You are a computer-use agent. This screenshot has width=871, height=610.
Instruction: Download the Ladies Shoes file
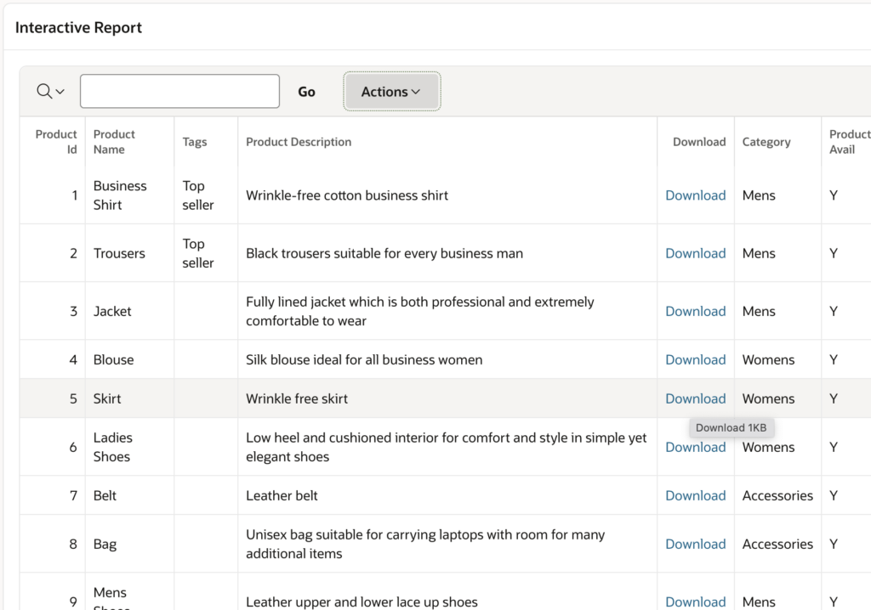pos(695,448)
